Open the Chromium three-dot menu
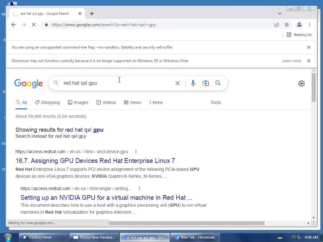323x242 pixels. (x=309, y=25)
